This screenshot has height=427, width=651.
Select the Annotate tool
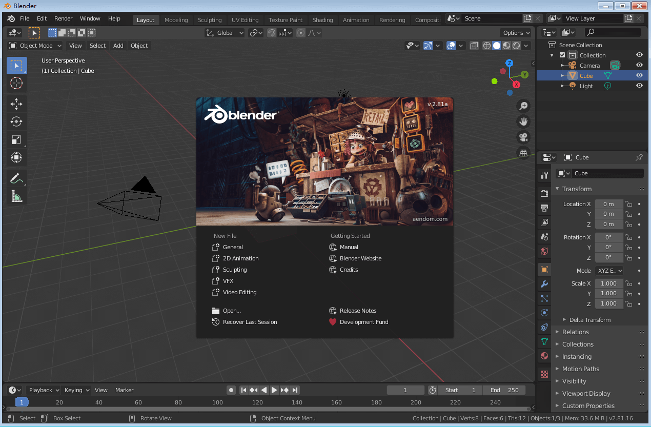click(16, 178)
